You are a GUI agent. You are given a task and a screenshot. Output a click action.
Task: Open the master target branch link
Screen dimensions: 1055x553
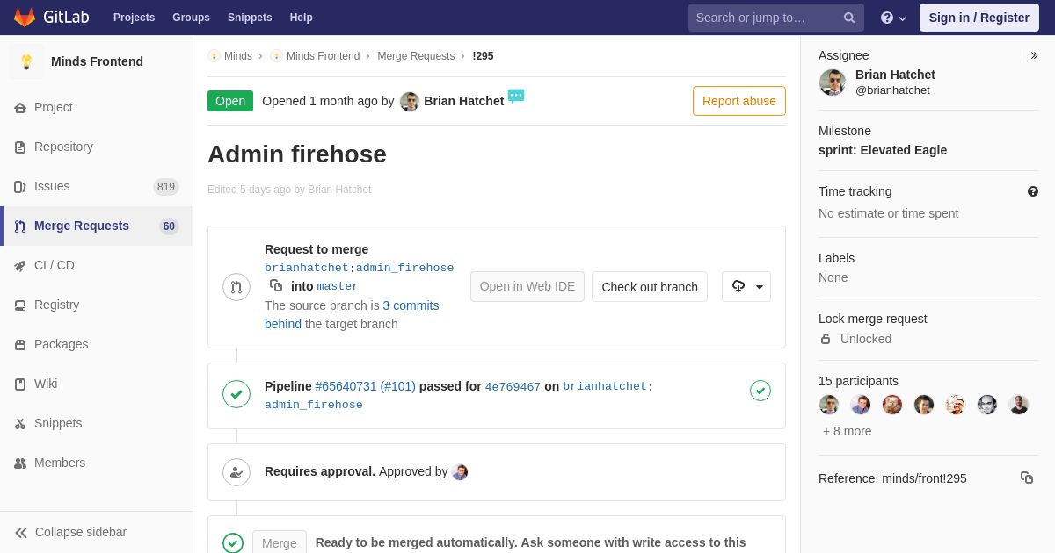[338, 286]
